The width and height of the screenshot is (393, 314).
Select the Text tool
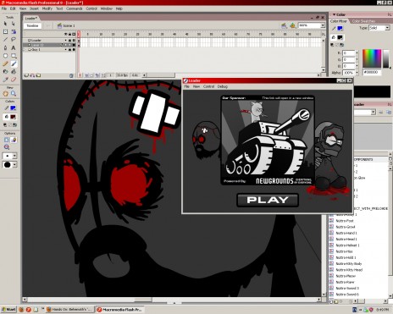click(14, 47)
